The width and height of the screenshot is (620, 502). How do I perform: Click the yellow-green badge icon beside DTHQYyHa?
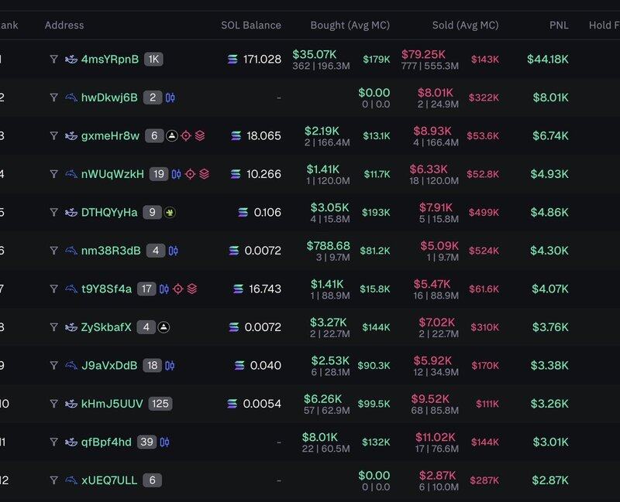170,213
